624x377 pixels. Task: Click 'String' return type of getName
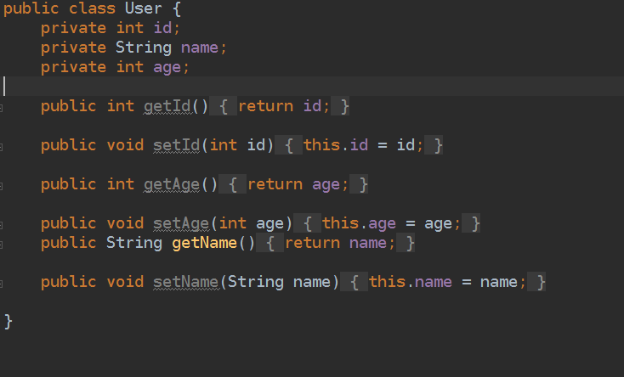[x=134, y=243]
